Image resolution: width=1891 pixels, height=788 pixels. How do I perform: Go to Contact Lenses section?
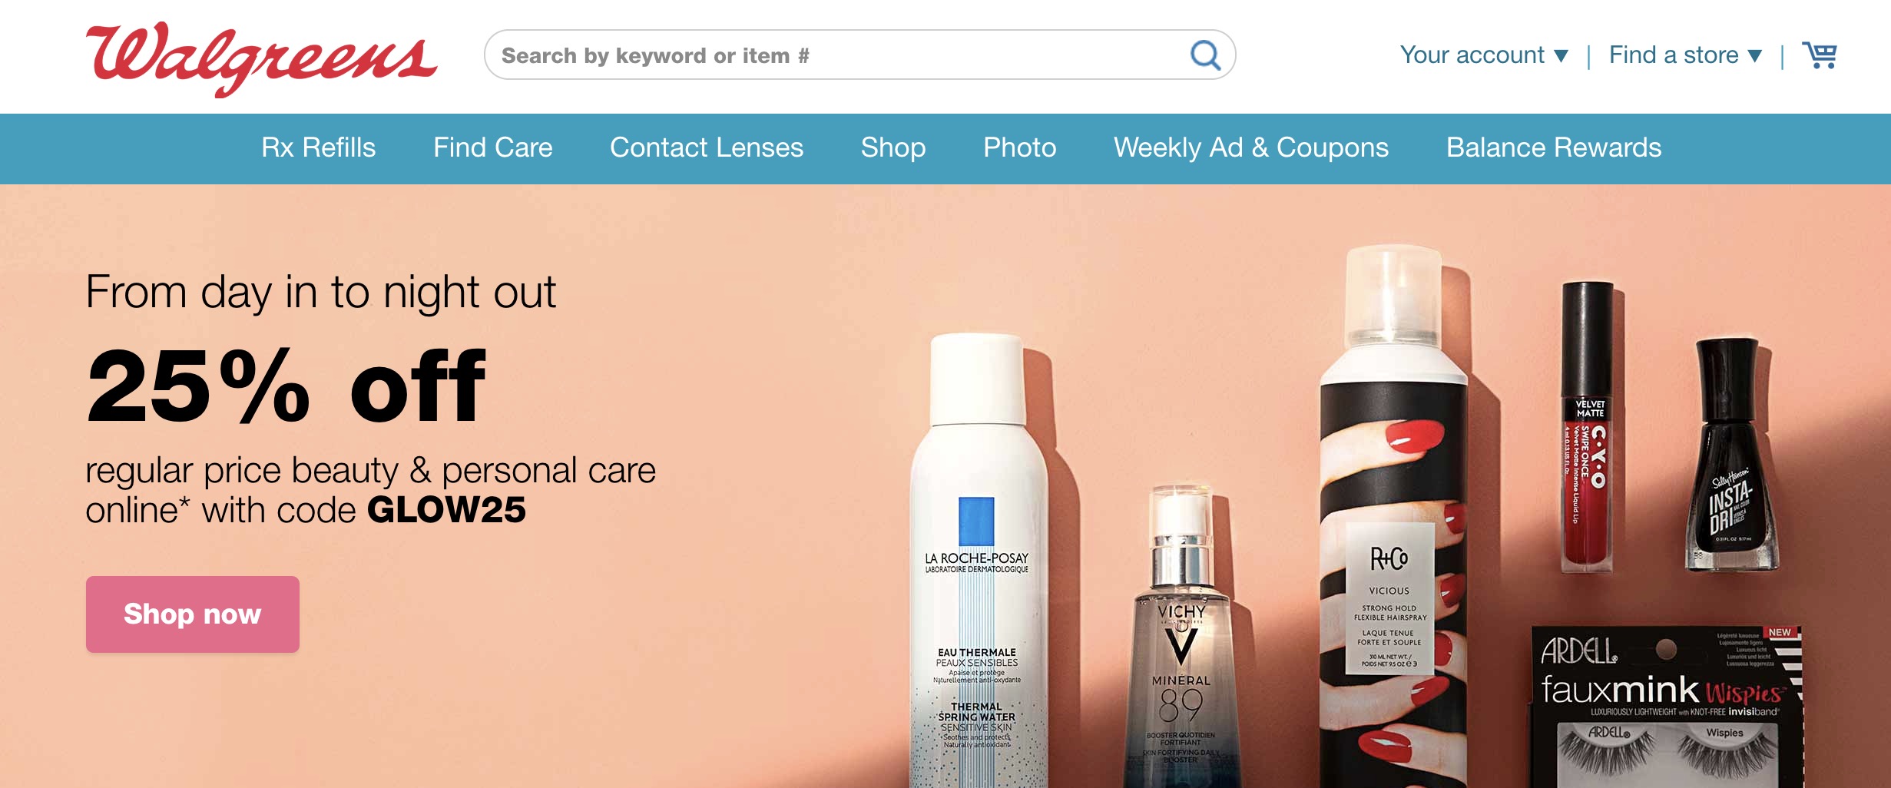coord(707,147)
